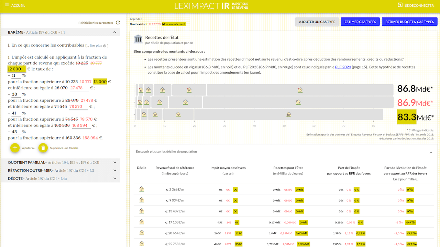Click the trash icon to delete a tranche
Viewport: 440px width, 247px height.
click(x=43, y=148)
